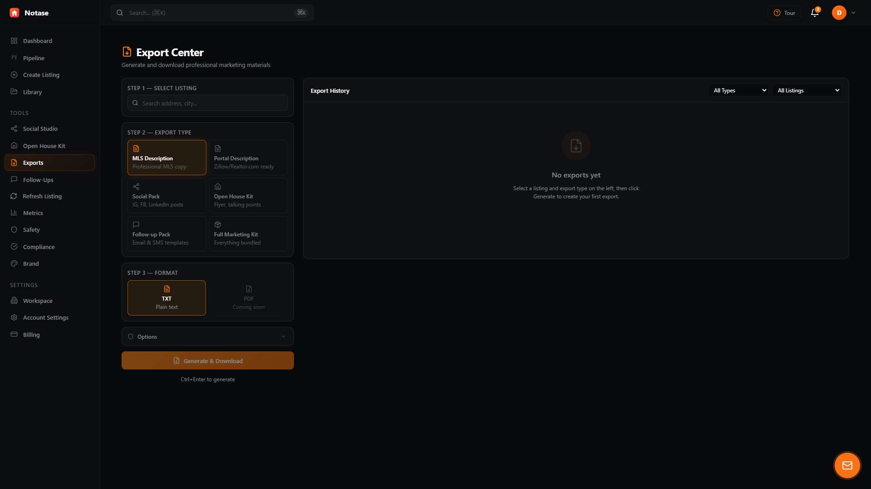Select the Portal Description export type
The width and height of the screenshot is (871, 489).
pos(248,158)
